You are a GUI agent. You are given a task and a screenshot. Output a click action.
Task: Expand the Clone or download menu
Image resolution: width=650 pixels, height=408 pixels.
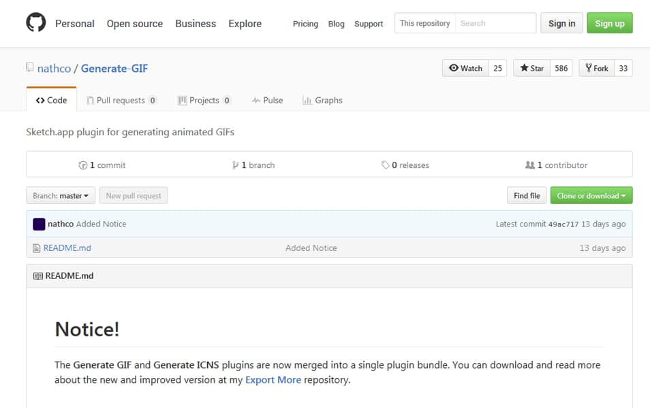[591, 196]
